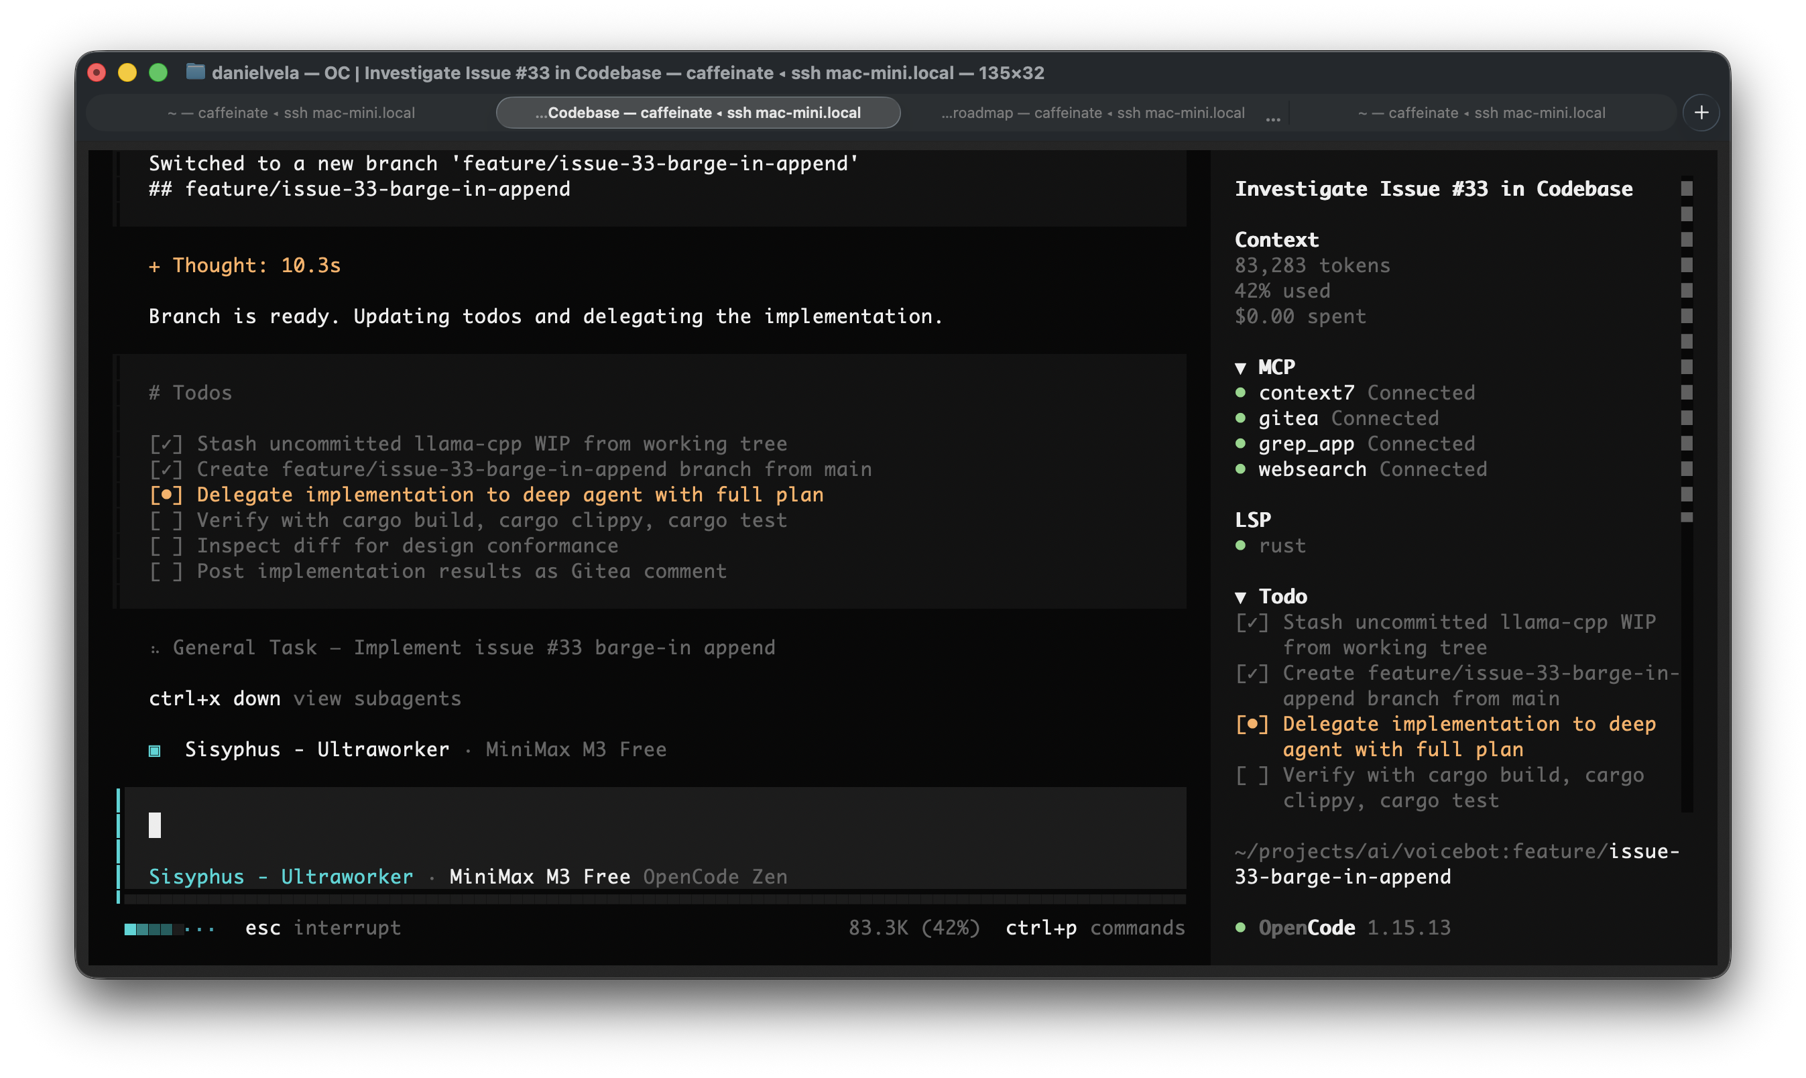Screen dimensions: 1806x1078
Task: Click the green status dot beside context7
Action: pos(1240,393)
